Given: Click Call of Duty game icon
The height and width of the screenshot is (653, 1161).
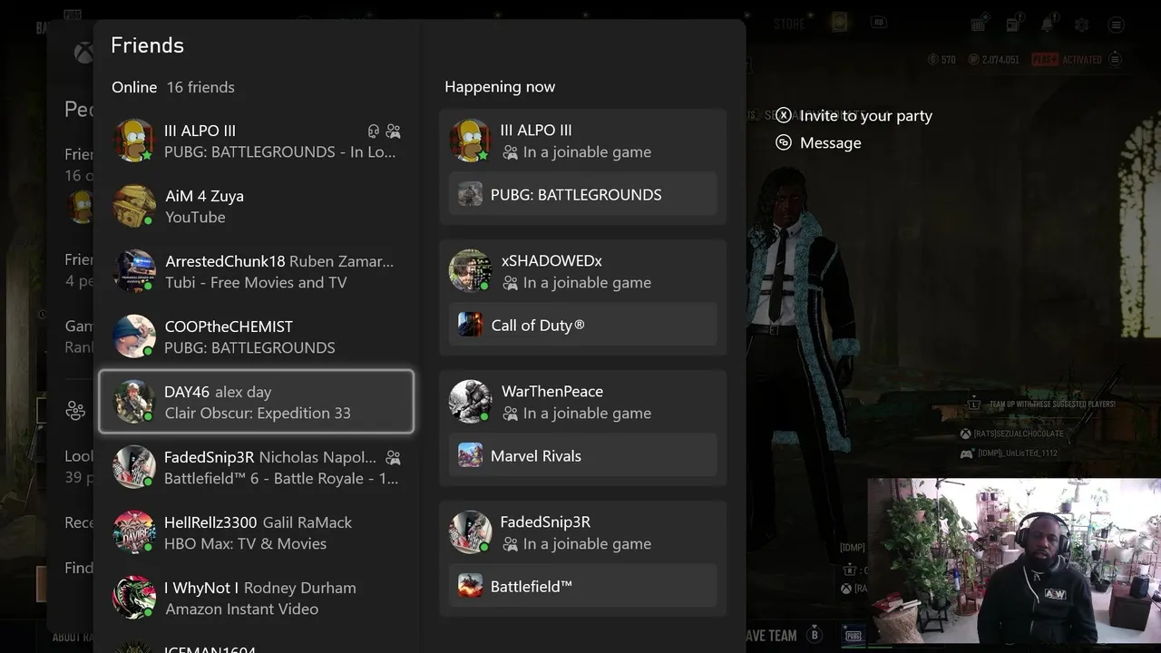Looking at the screenshot, I should (470, 325).
